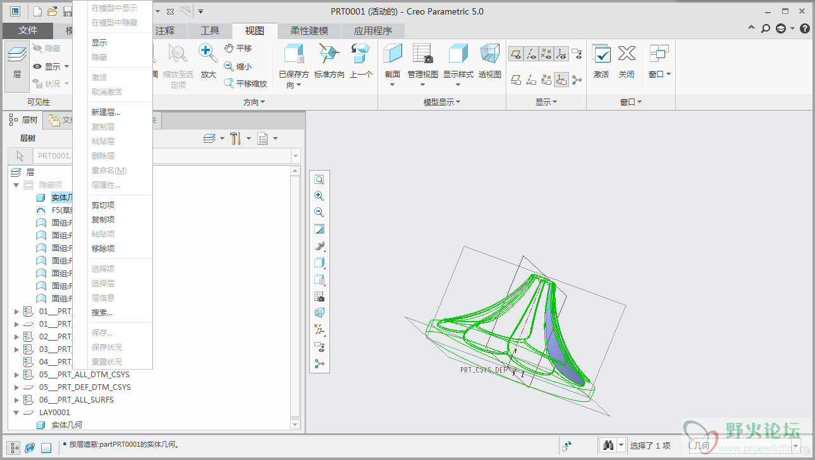Toggle coordinate system tag display
The width and height of the screenshot is (815, 460).
pyautogui.click(x=561, y=80)
